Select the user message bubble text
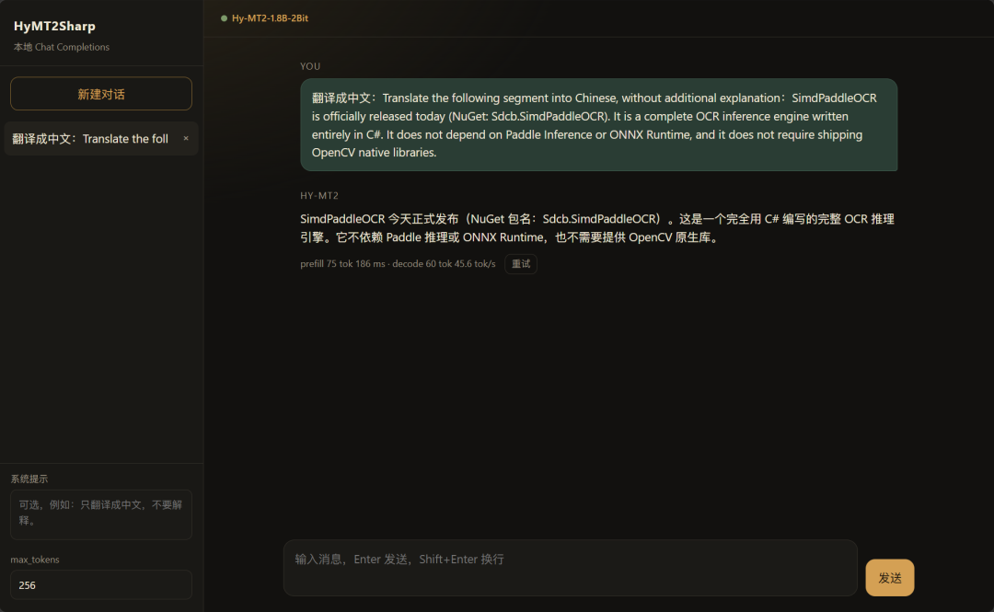Viewport: 994px width, 612px height. click(x=598, y=125)
